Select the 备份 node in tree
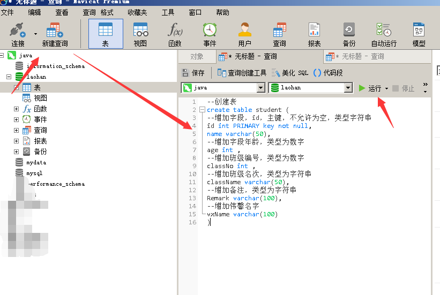This screenshot has width=440, height=295. point(40,152)
